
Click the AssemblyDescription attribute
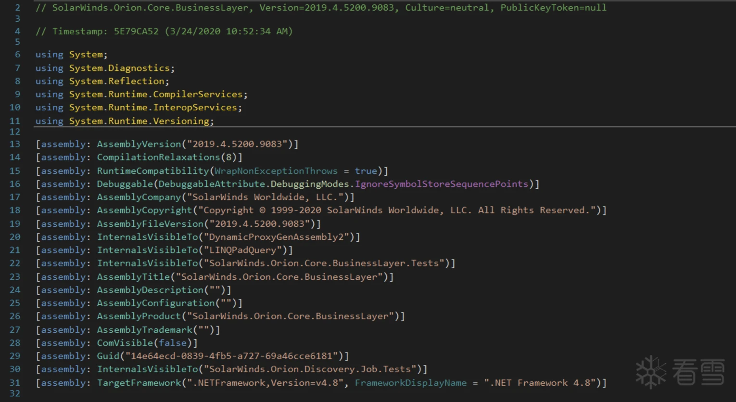tap(150, 290)
